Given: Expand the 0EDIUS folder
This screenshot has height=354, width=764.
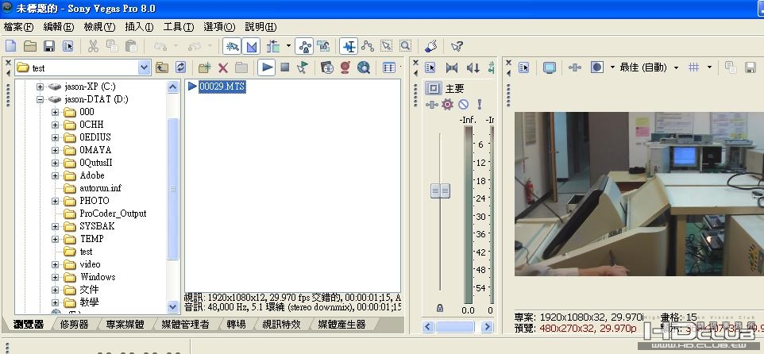Looking at the screenshot, I should 55,137.
